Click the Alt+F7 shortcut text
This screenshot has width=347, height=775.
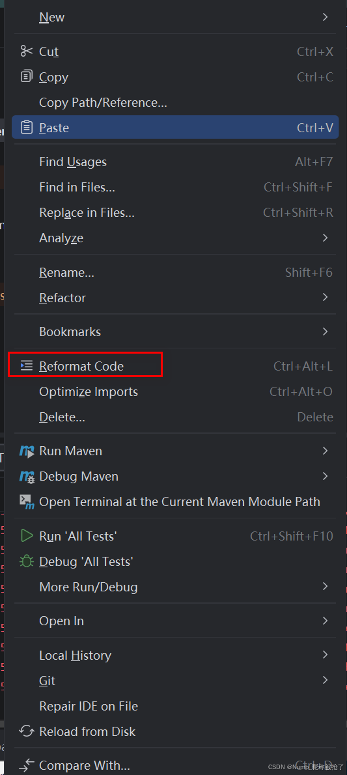(314, 162)
